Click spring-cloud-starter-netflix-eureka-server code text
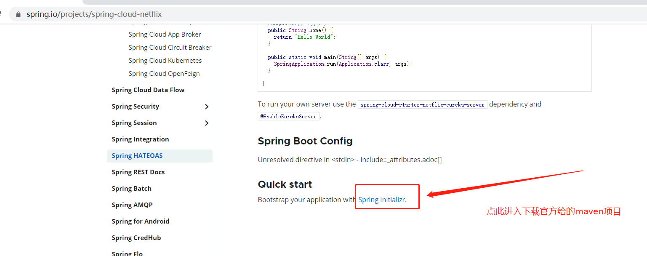647x256 pixels. pyautogui.click(x=423, y=104)
